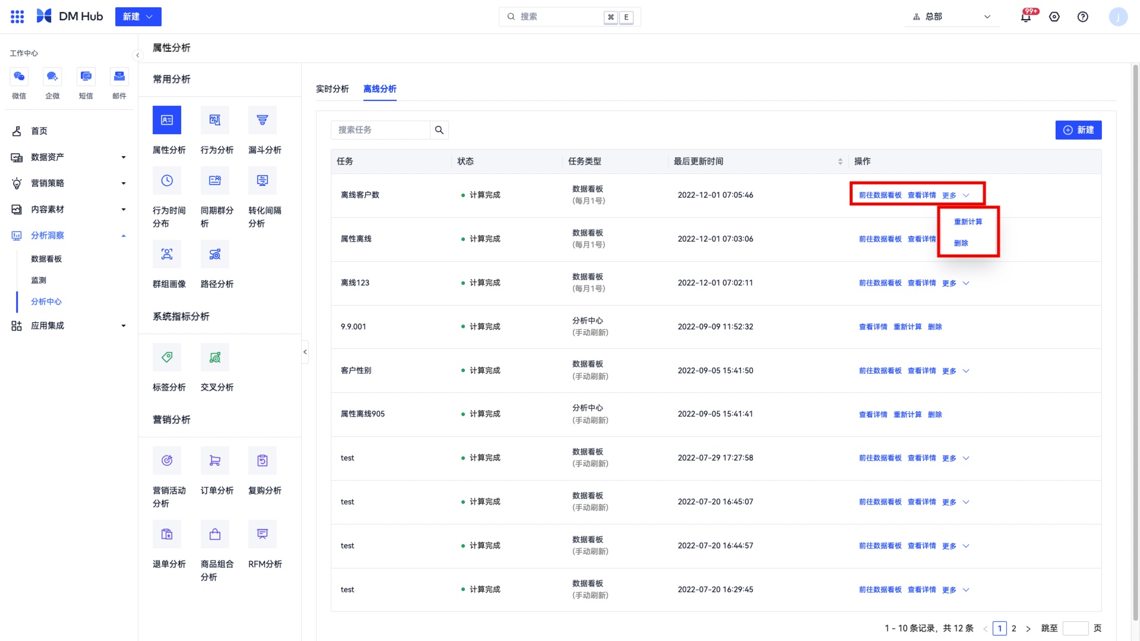Open 数据看板 submenu item

tap(46, 259)
